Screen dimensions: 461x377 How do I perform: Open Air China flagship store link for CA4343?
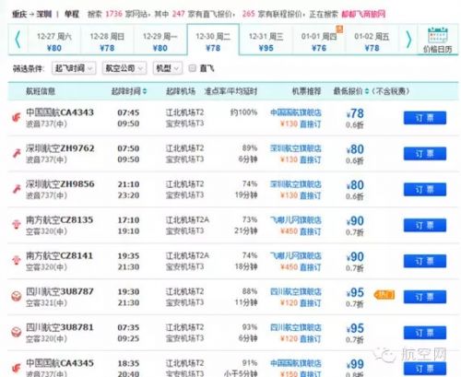tap(296, 112)
